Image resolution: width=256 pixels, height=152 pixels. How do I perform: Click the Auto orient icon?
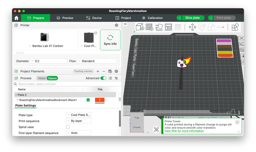tap(159, 27)
